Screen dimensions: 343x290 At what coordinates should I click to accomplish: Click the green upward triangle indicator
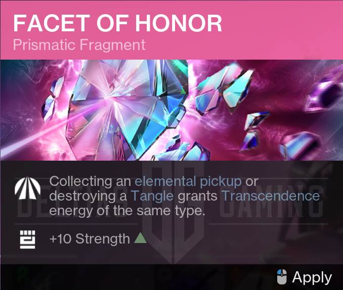click(141, 237)
